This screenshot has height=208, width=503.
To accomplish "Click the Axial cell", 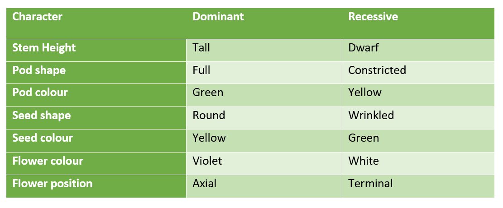I will (x=204, y=184).
